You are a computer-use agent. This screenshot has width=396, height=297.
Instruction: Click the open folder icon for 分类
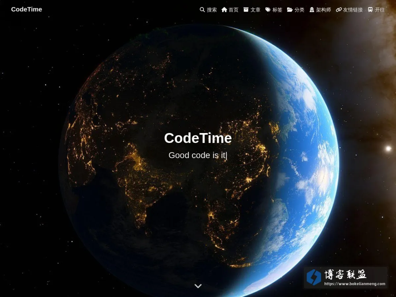290,10
